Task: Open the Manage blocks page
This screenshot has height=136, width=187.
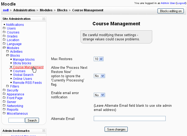Action: [x=24, y=59]
